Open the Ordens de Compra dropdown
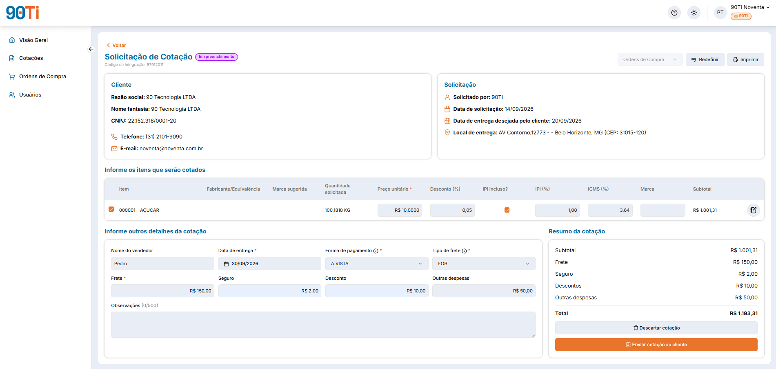This screenshot has width=776, height=369. (x=650, y=59)
